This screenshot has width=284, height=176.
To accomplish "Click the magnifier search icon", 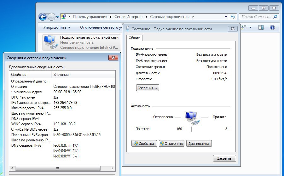I will tap(275, 17).
